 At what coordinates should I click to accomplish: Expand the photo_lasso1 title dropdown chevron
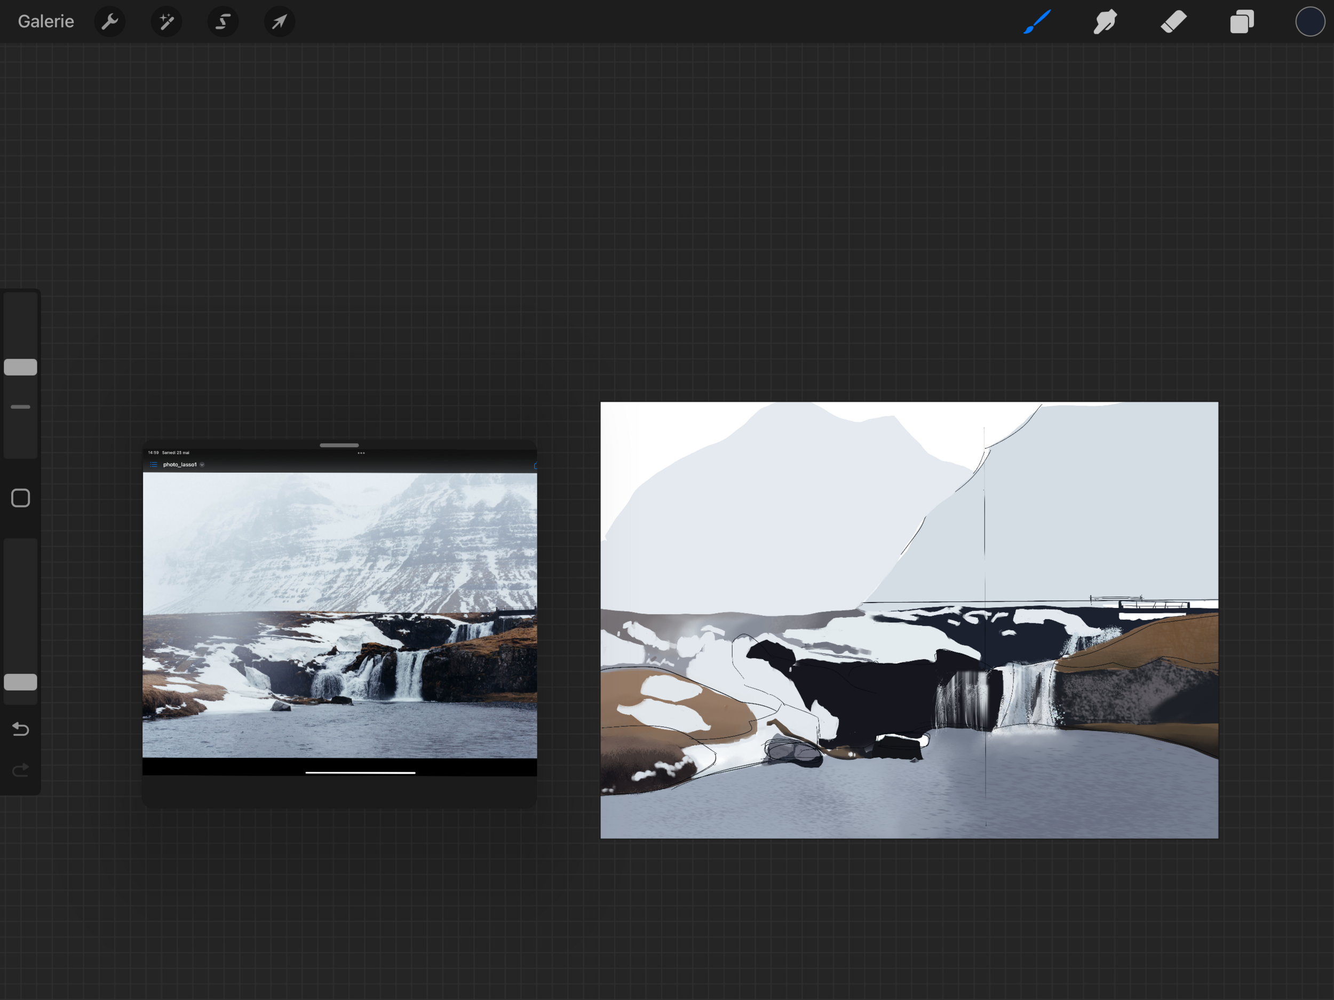pos(202,465)
